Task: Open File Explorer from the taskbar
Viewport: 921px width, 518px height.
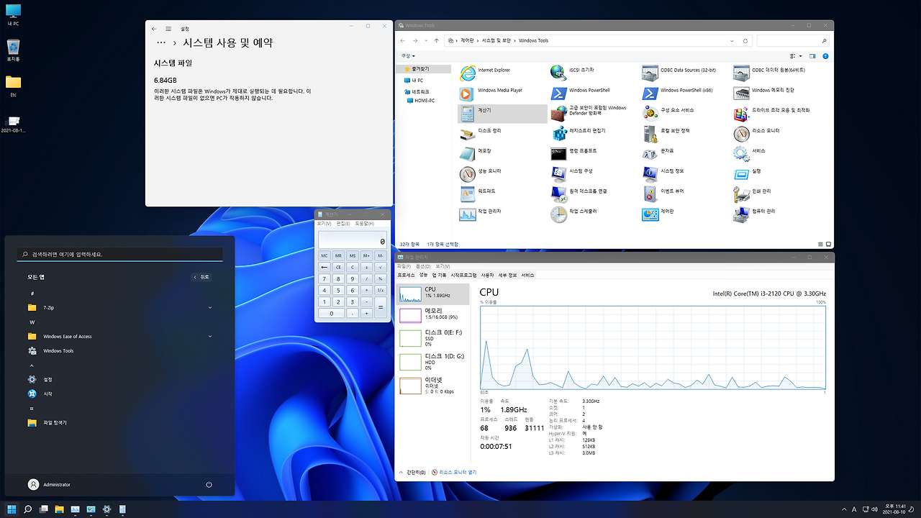Action: pyautogui.click(x=59, y=509)
